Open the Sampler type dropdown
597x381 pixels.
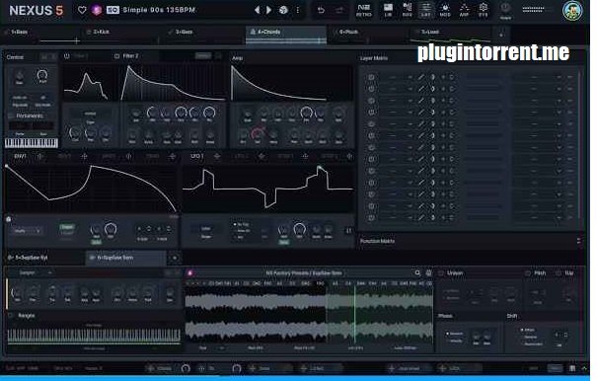coord(36,272)
